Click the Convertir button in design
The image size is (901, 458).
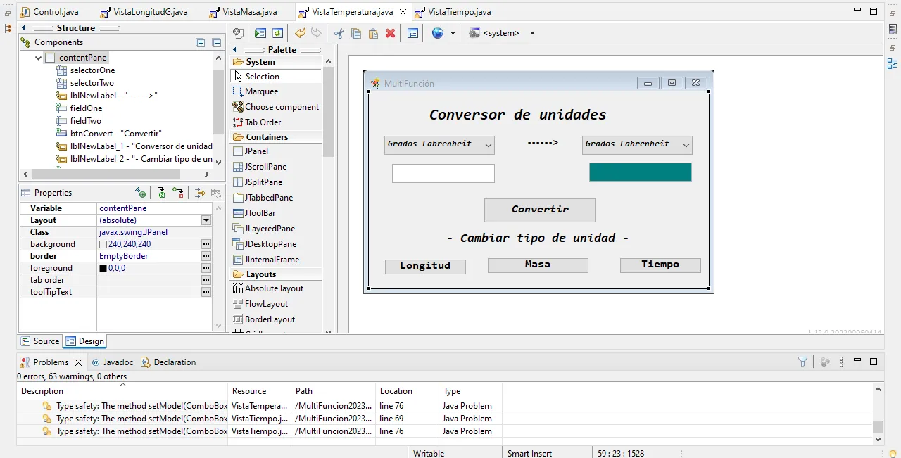[540, 210]
